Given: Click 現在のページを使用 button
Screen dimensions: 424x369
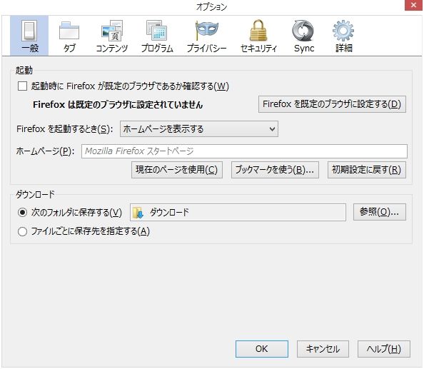Looking at the screenshot, I should tap(177, 170).
